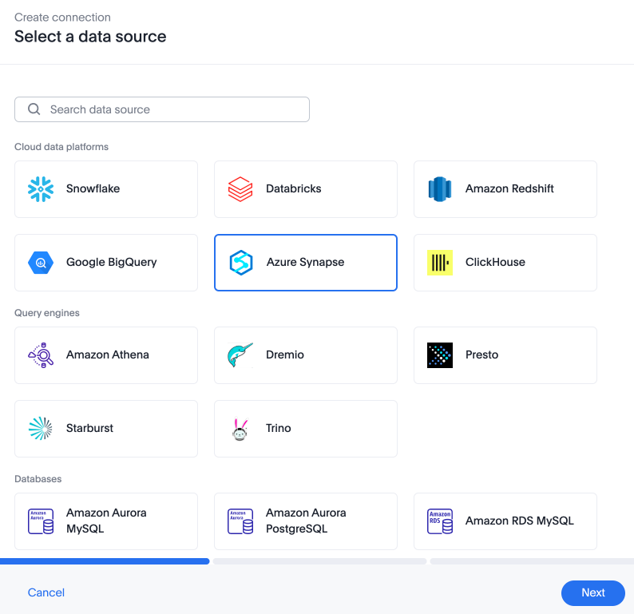
Task: Click the second gray progress step bar
Action: pyautogui.click(x=320, y=561)
